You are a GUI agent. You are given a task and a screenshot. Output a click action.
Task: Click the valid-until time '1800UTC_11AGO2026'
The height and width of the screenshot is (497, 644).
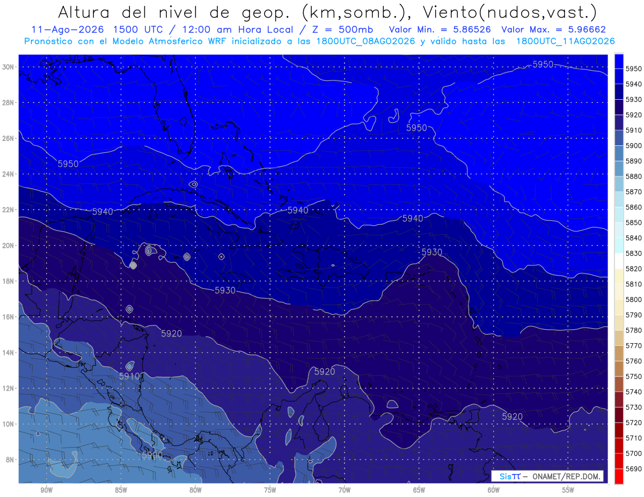pos(565,41)
